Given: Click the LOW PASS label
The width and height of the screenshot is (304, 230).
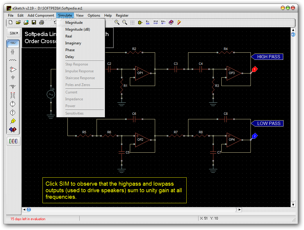Looking at the screenshot, I should 267,123.
